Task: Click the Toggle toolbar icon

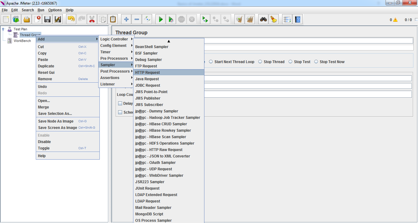Action: point(147,19)
